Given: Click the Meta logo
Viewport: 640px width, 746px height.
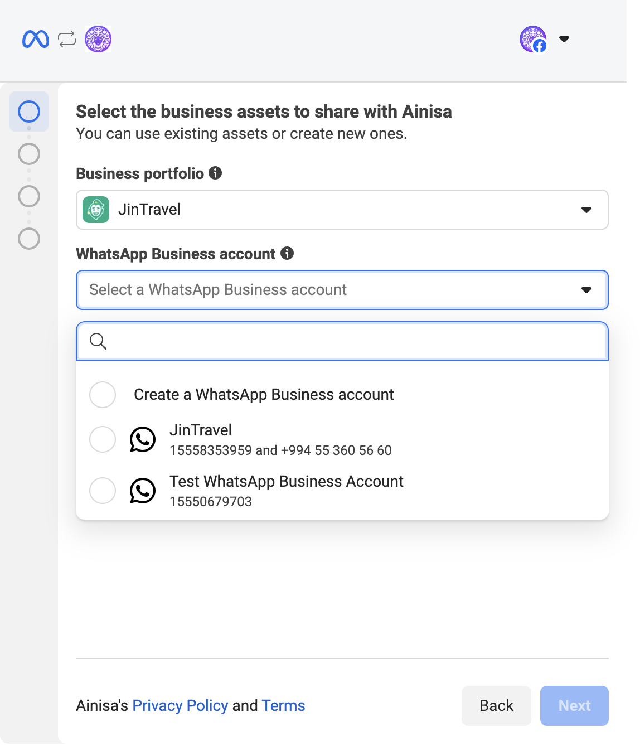Looking at the screenshot, I should point(35,39).
